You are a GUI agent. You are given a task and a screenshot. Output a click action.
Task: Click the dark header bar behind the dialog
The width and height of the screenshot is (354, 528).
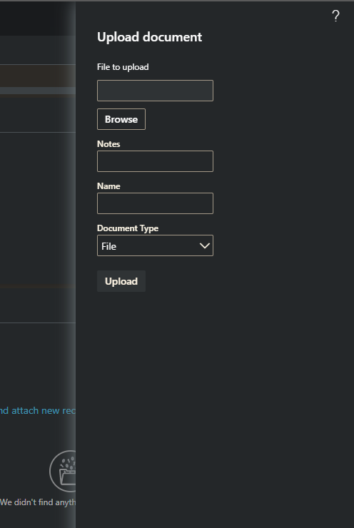coord(38,19)
